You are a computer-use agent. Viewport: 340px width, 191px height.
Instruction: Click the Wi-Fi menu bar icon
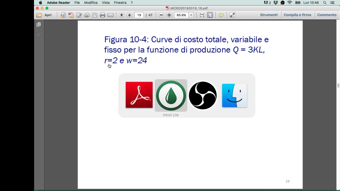tap(290, 3)
